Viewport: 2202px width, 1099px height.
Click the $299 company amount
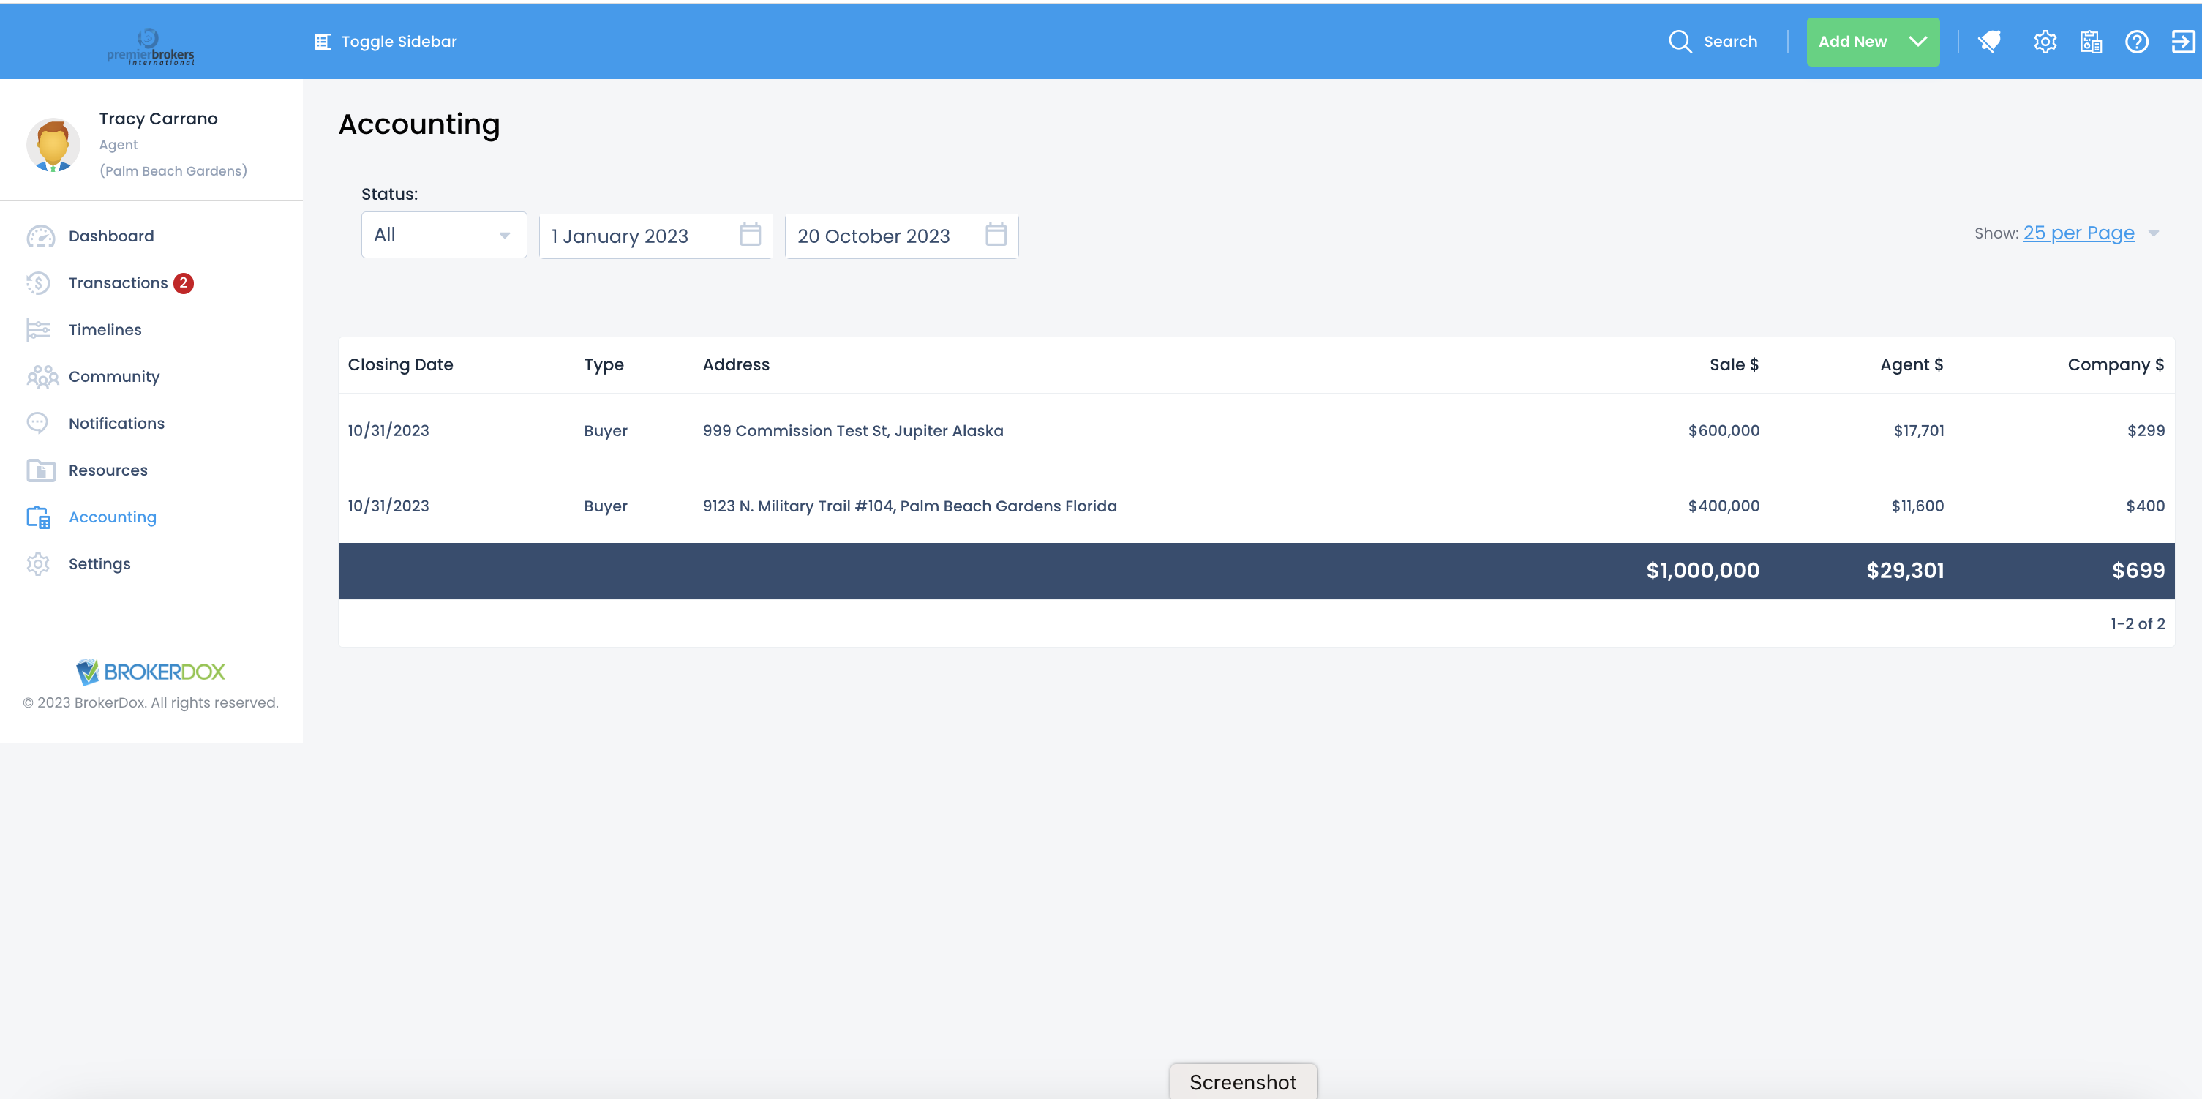(2146, 431)
